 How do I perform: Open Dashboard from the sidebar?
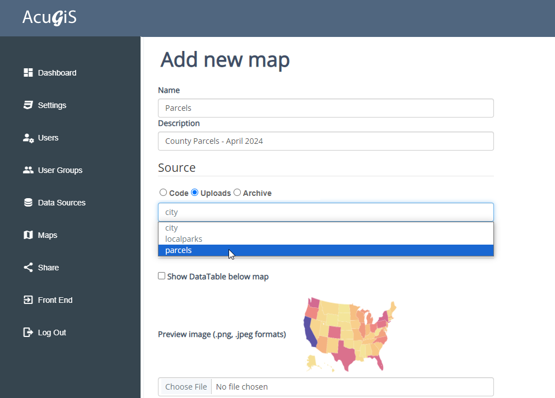57,73
